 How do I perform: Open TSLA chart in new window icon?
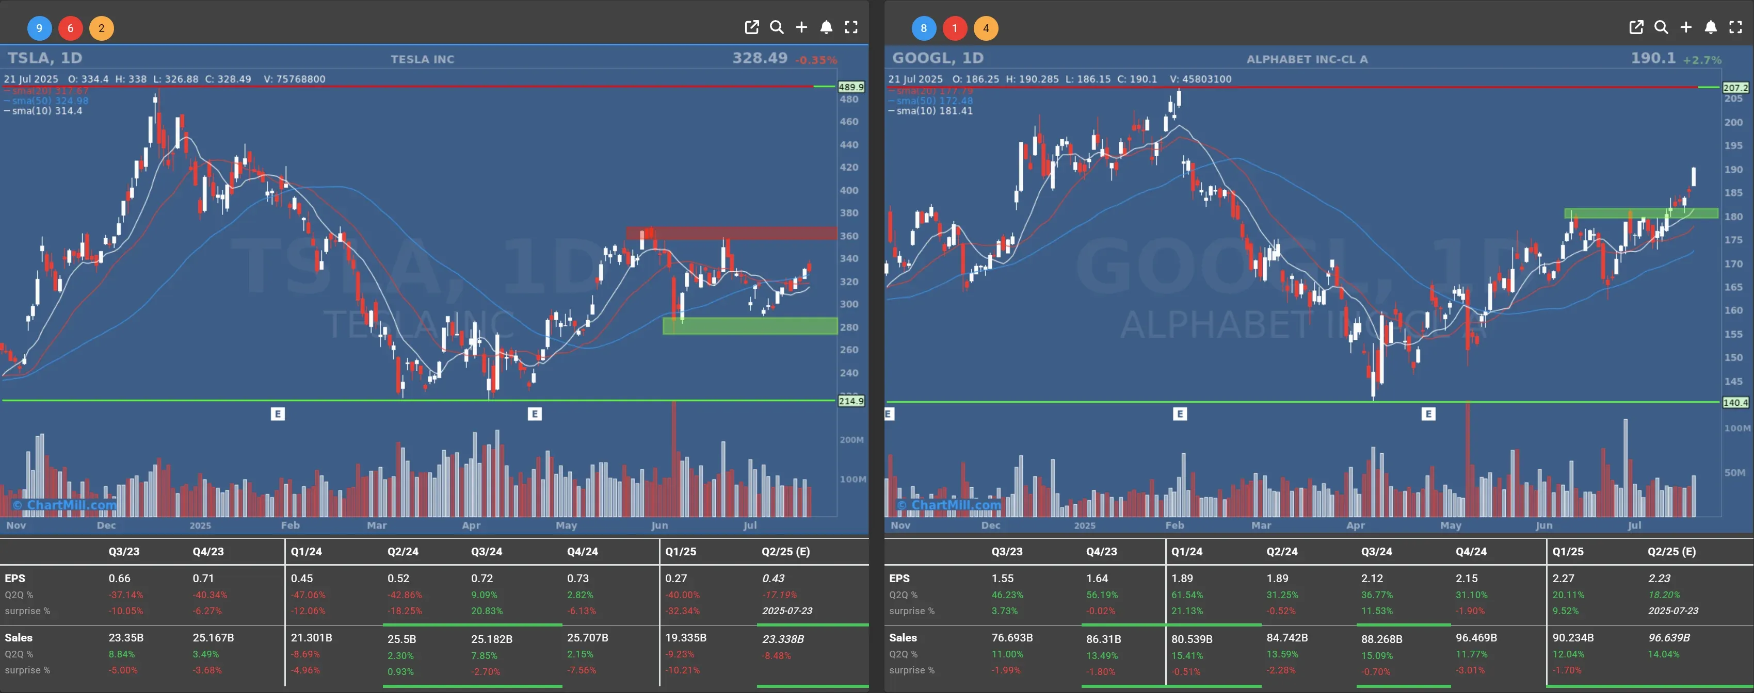[x=751, y=27]
